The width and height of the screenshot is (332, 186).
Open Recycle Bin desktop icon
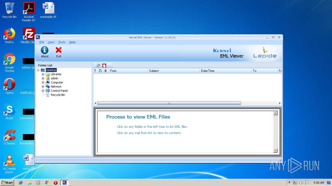coord(9,10)
